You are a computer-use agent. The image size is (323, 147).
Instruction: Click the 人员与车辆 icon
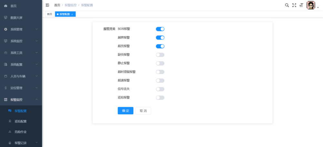coord(6,76)
